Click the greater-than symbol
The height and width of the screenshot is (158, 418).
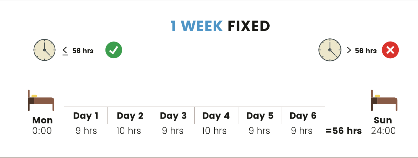click(349, 50)
